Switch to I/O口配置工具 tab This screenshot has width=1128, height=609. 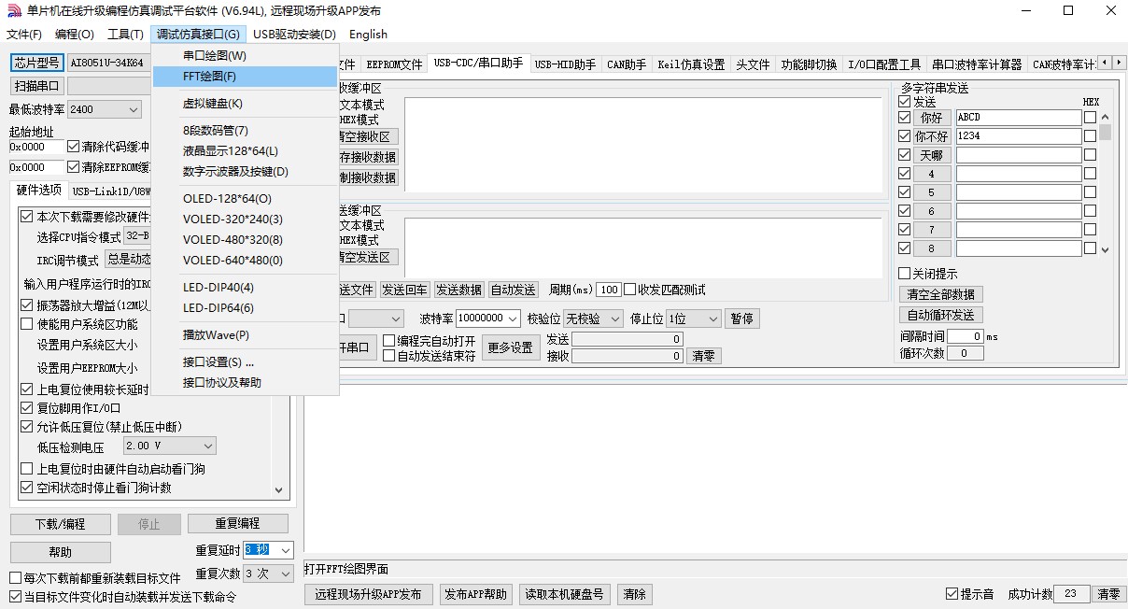tap(884, 64)
